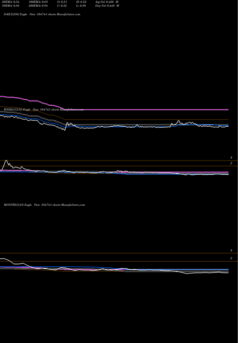Click the MONTHLY(49) Eagle View chart title
The width and height of the screenshot is (238, 343).
pyautogui.click(x=44, y=205)
